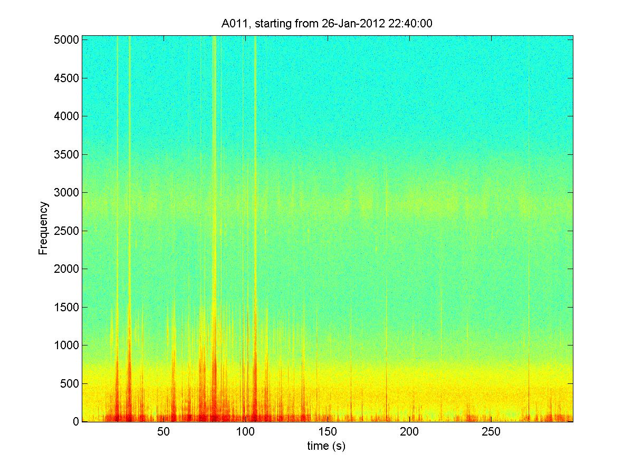Click the 4500 tick label on the frequency axis
The width and height of the screenshot is (633, 474).
pyautogui.click(x=66, y=78)
